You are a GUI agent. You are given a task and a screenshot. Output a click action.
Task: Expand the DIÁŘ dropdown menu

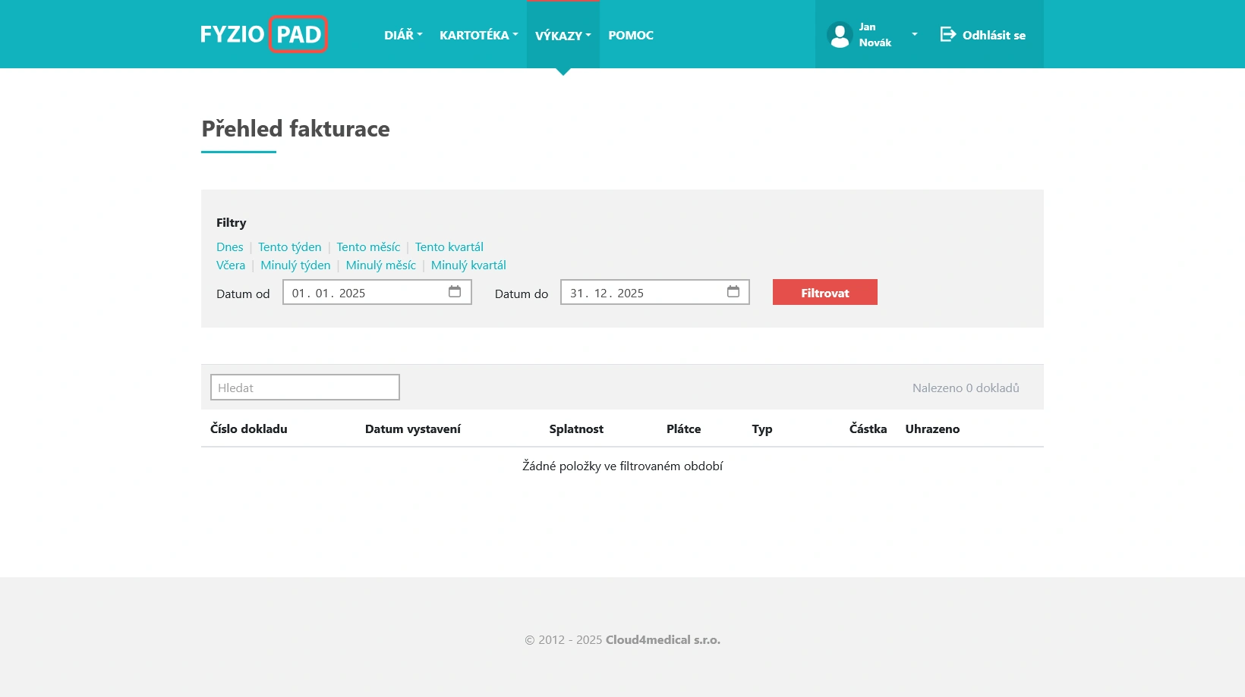[x=402, y=35]
